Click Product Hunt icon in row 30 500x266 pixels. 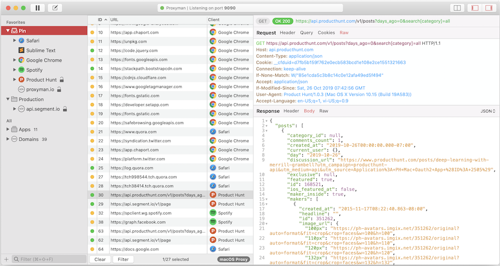(212, 195)
